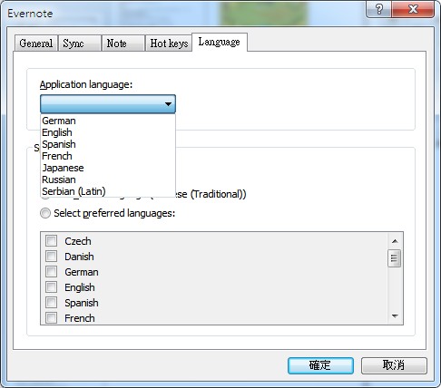The width and height of the screenshot is (441, 388).
Task: Choose French in the language dropdown list
Action: pos(108,156)
